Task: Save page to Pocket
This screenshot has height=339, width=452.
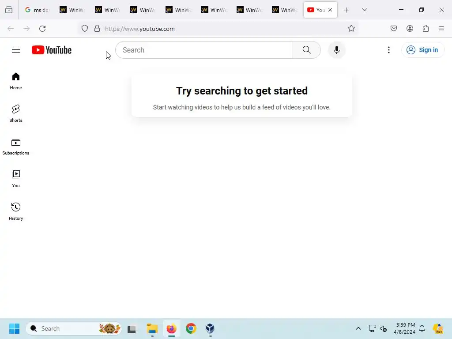Action: pos(394,28)
